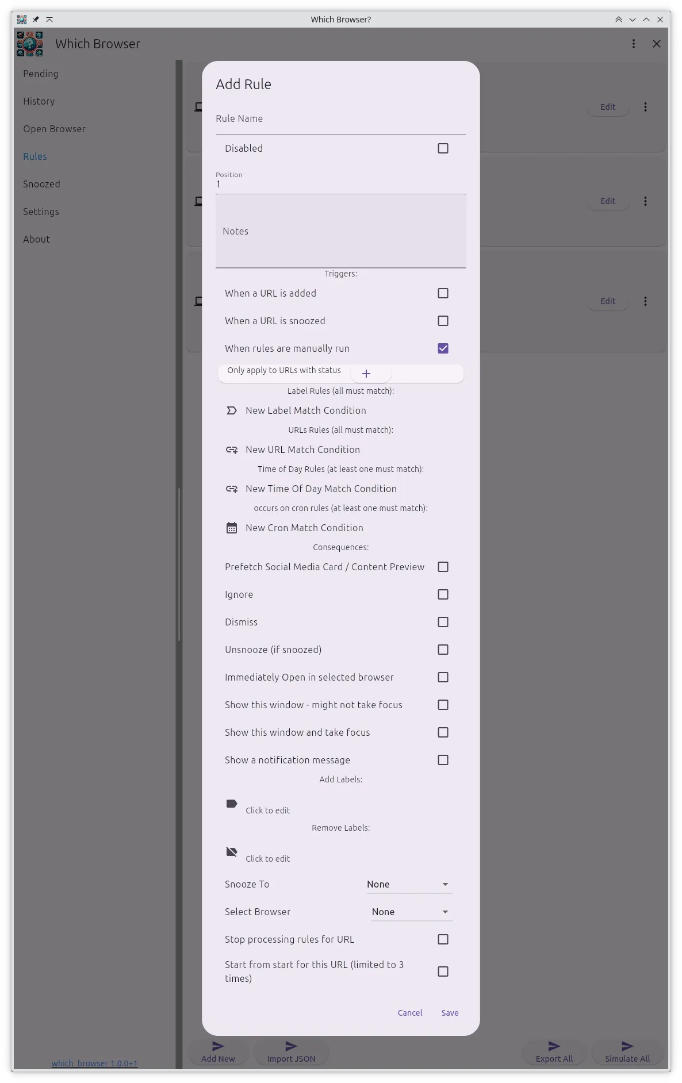Check Prefetch Social Media Card / Content Preview
Image resolution: width=682 pixels, height=1083 pixels.
click(x=443, y=567)
